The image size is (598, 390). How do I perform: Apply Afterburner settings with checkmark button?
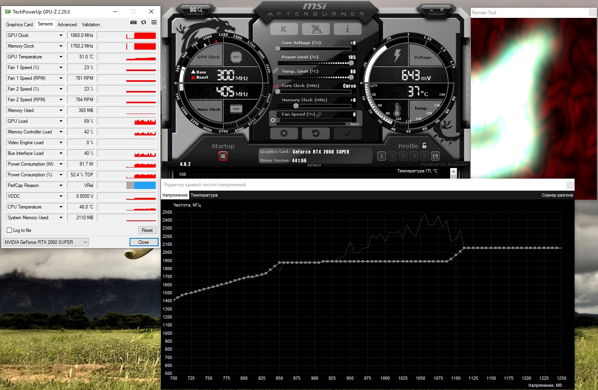tap(347, 133)
